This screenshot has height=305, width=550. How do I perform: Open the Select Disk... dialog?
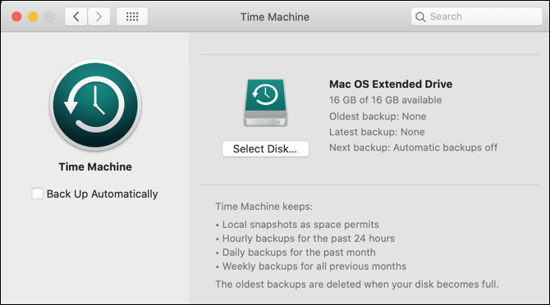(265, 149)
